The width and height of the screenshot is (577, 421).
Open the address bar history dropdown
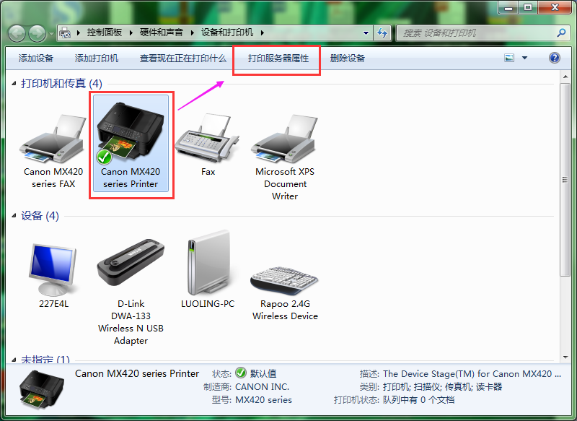[x=366, y=32]
